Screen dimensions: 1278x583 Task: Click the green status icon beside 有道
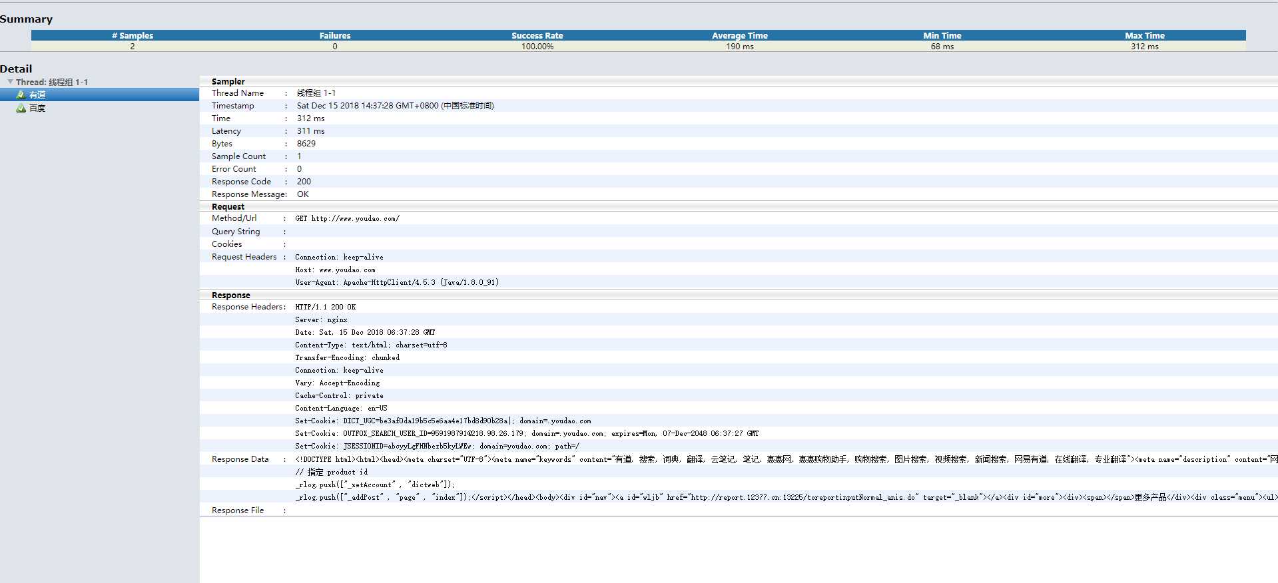pos(21,95)
